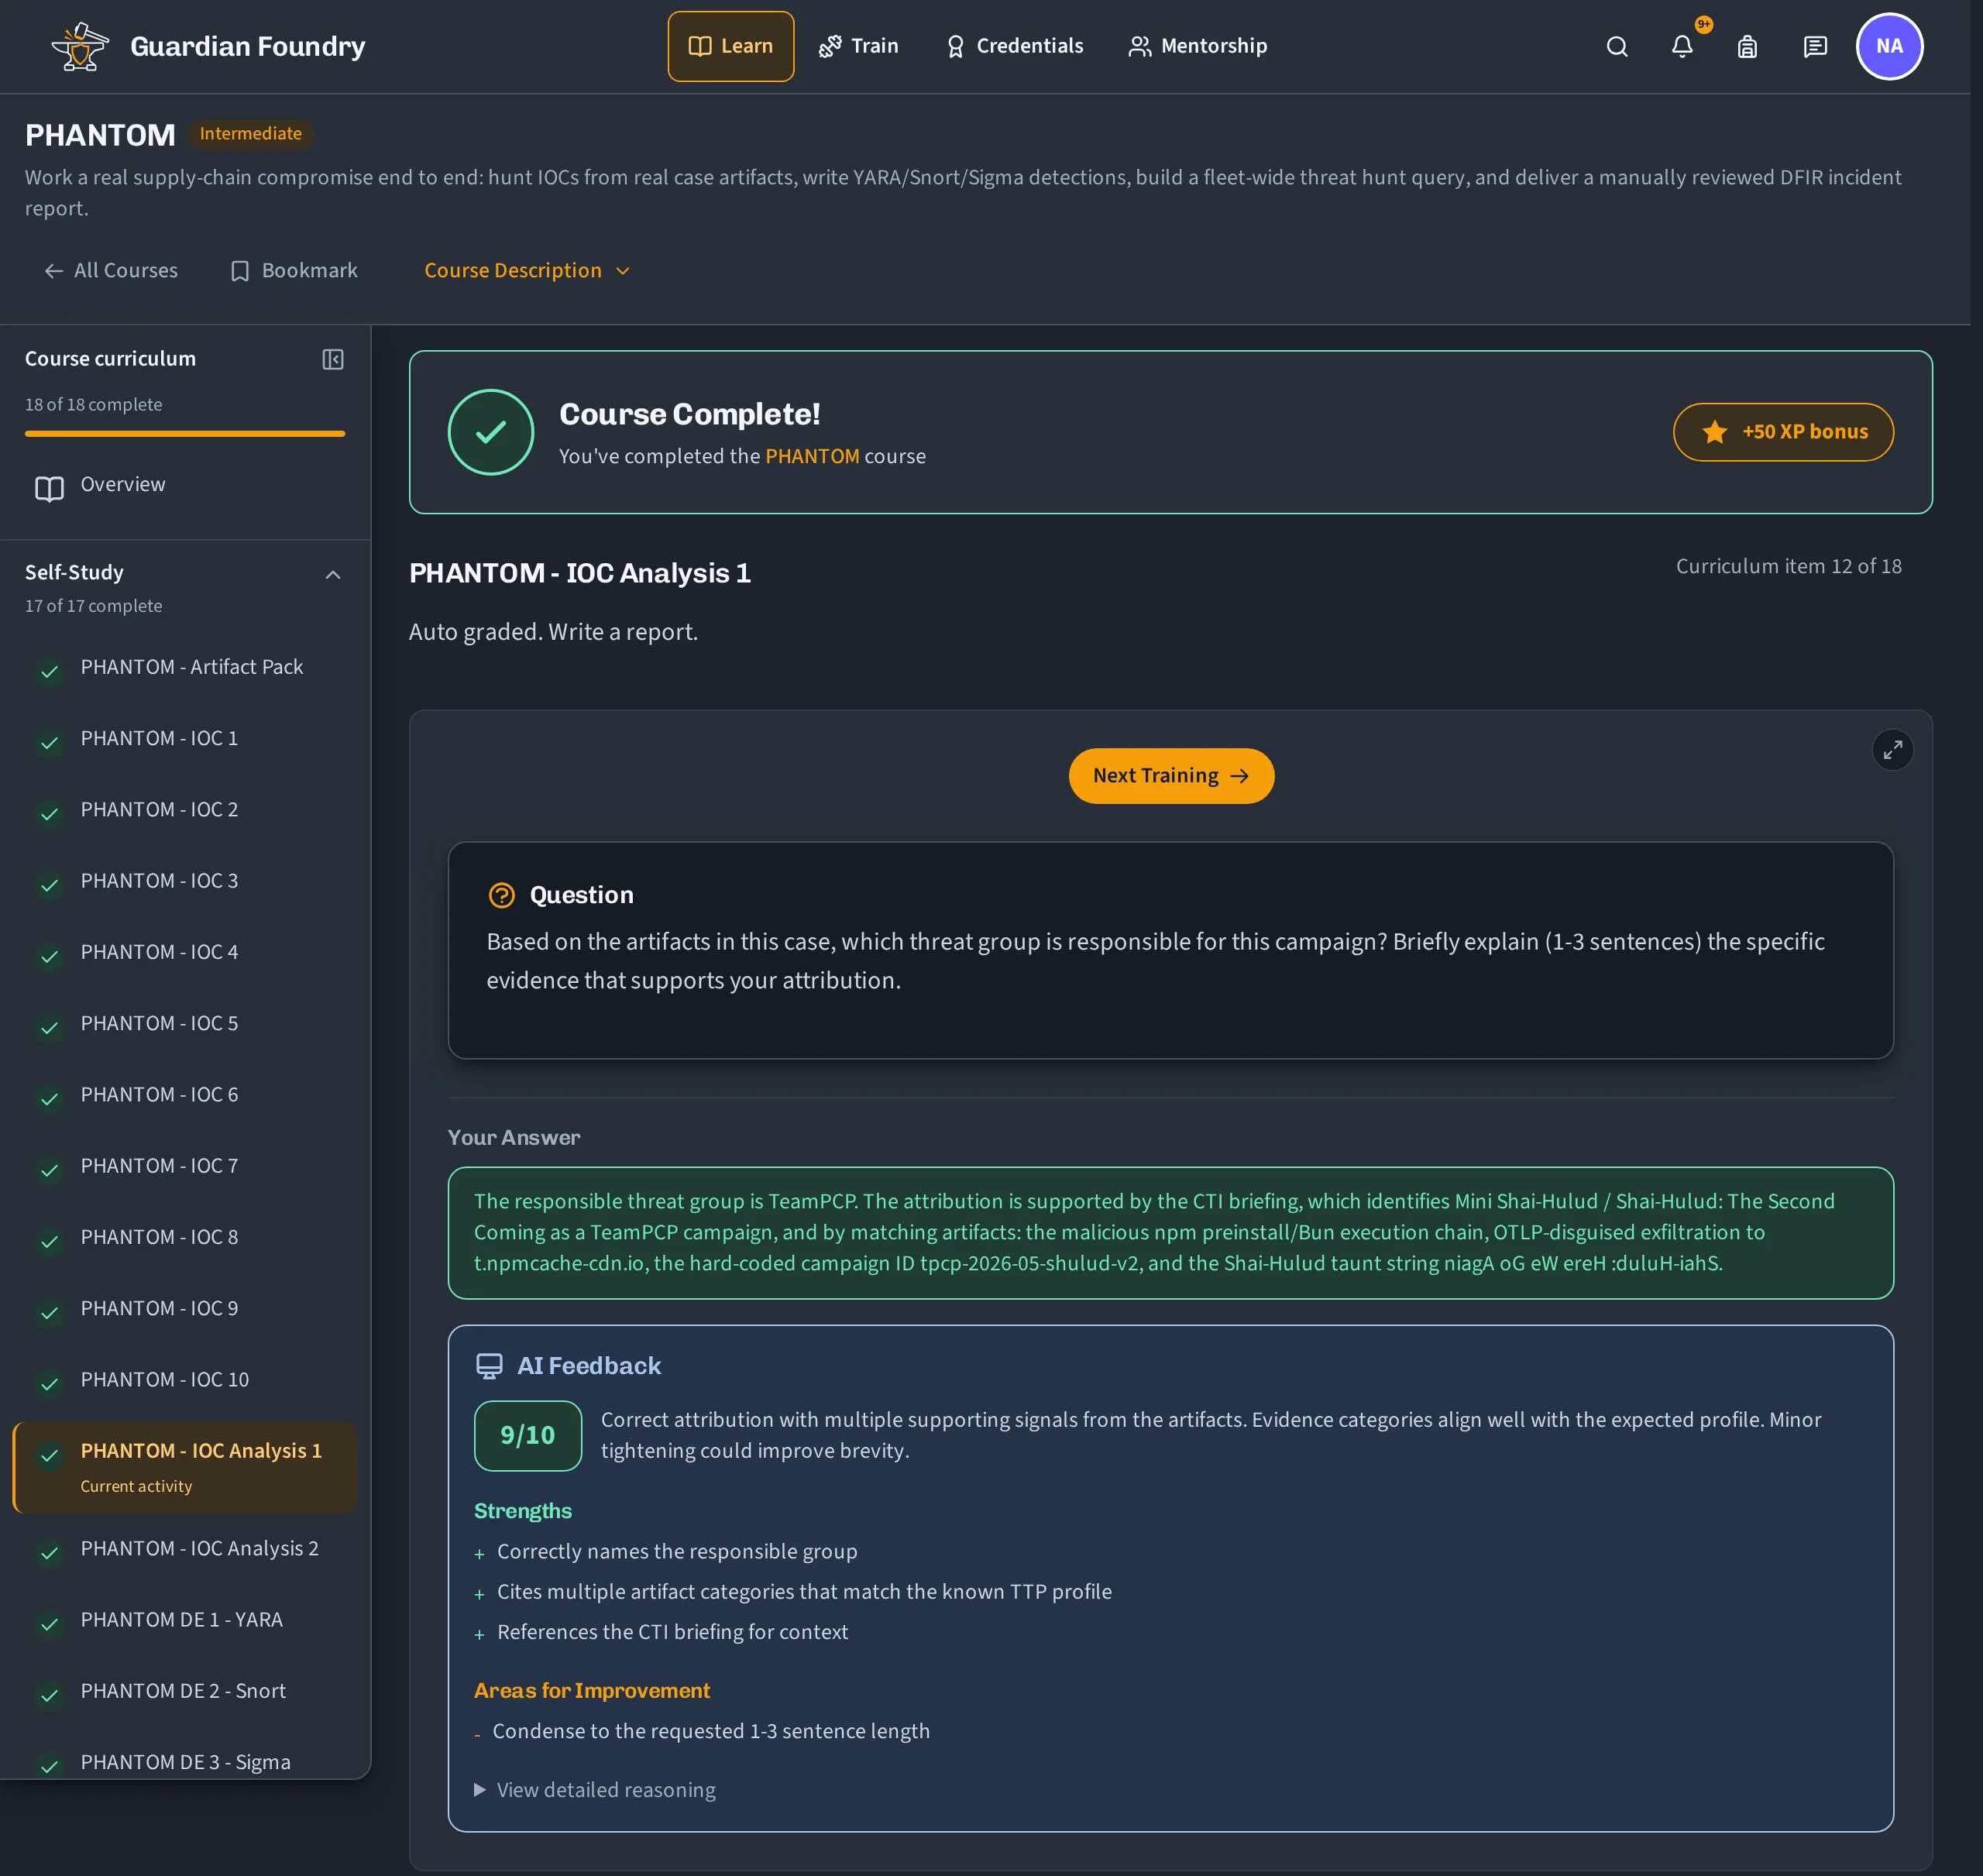This screenshot has height=1876, width=1983.
Task: Open the search icon in header
Action: [x=1617, y=46]
